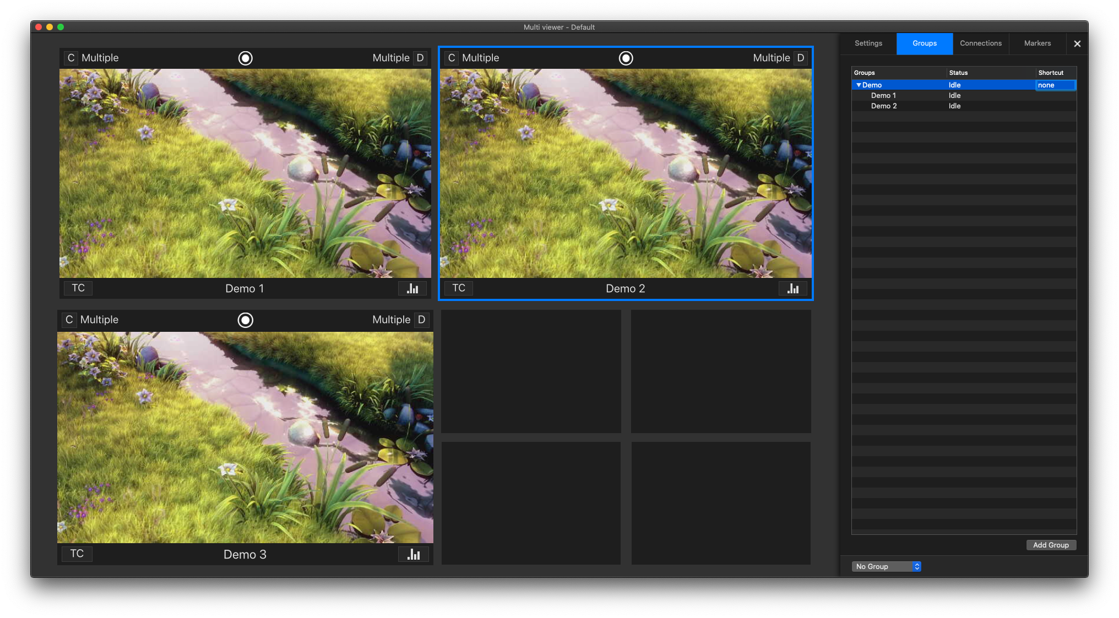This screenshot has height=618, width=1119.
Task: Open the No Group dropdown
Action: coord(886,566)
